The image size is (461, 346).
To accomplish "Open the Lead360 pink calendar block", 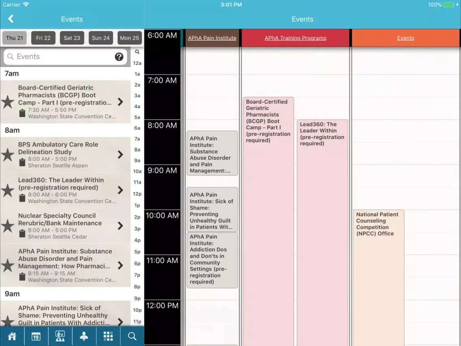I will click(x=322, y=232).
